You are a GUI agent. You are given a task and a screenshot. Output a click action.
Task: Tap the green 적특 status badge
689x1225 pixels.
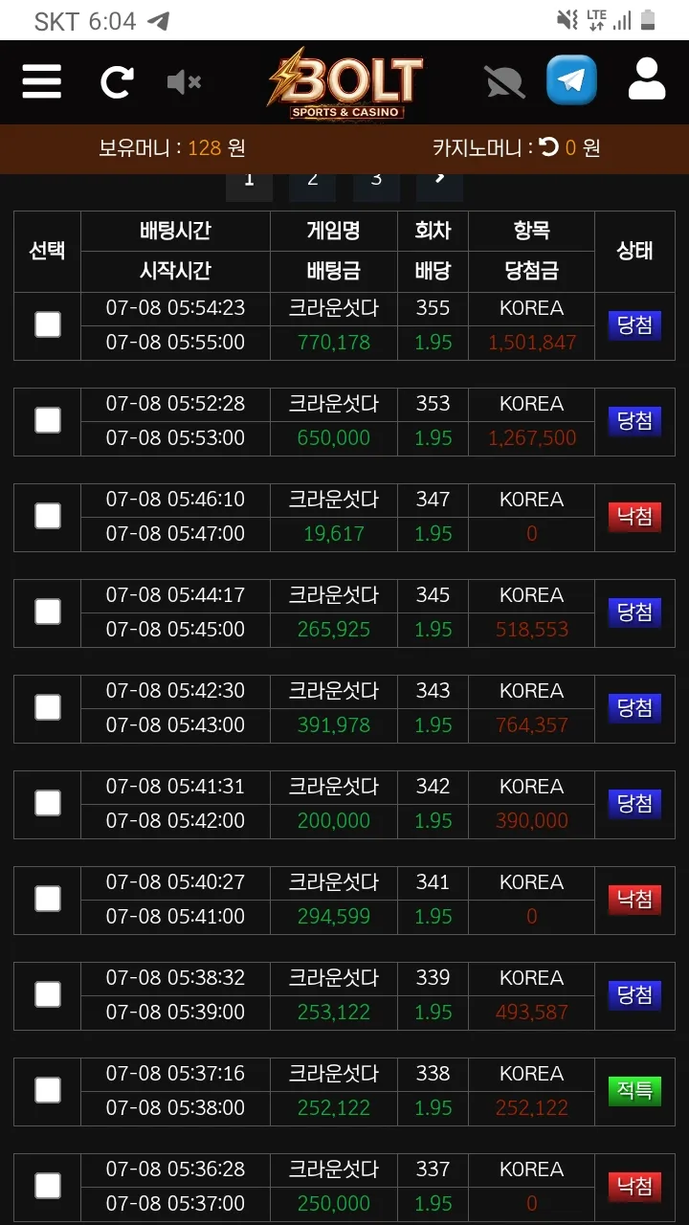634,1091
